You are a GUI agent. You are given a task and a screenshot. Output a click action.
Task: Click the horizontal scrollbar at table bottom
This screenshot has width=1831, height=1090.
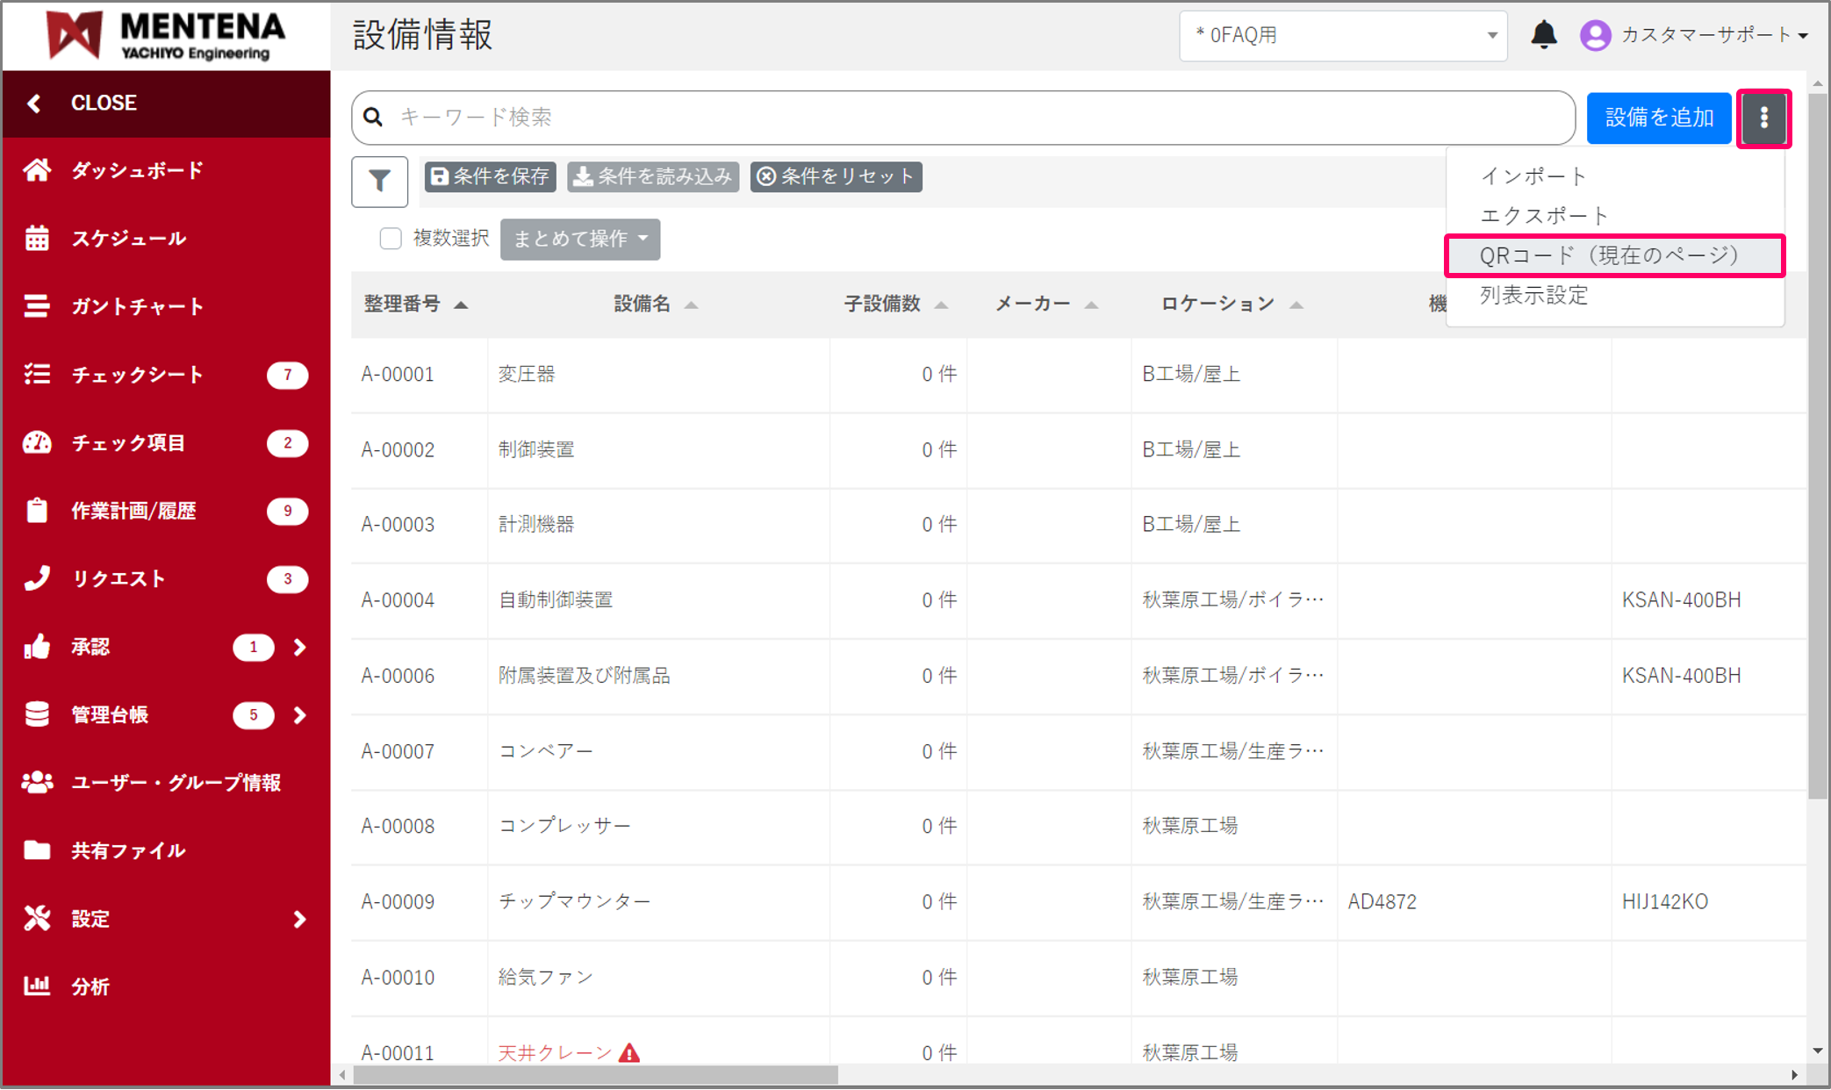597,1074
